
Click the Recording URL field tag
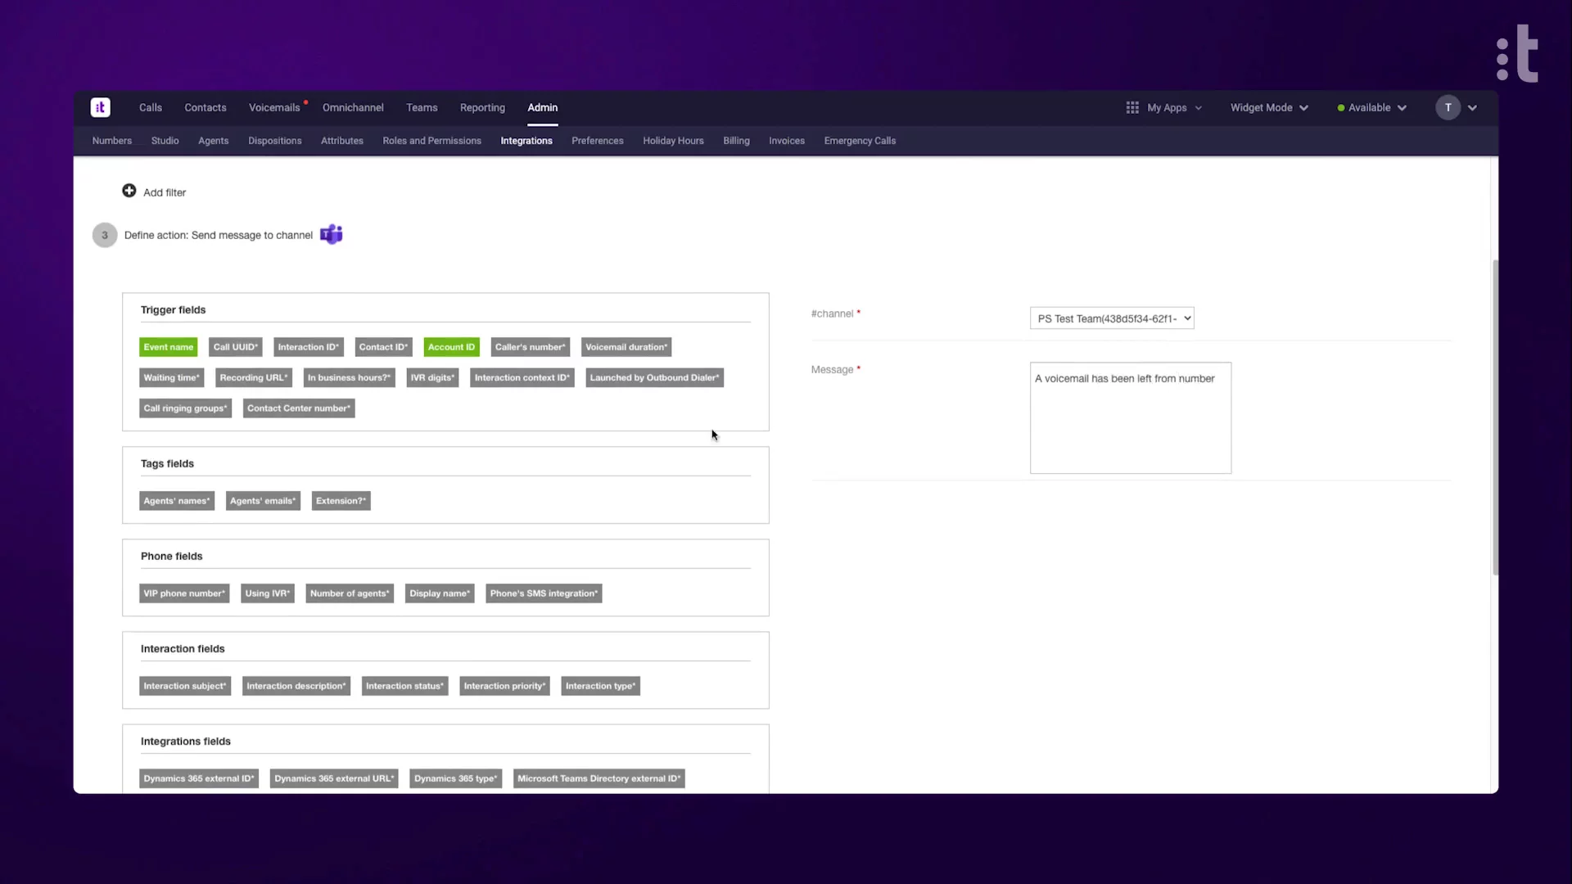(254, 377)
